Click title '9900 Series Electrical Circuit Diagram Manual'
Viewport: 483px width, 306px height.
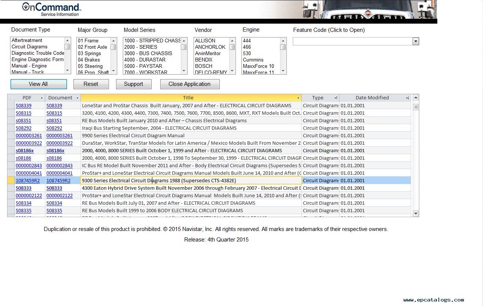coord(133,136)
